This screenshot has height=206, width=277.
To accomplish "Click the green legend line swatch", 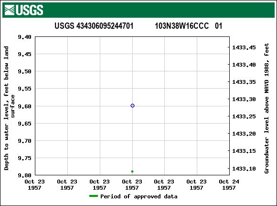I will [94, 196].
